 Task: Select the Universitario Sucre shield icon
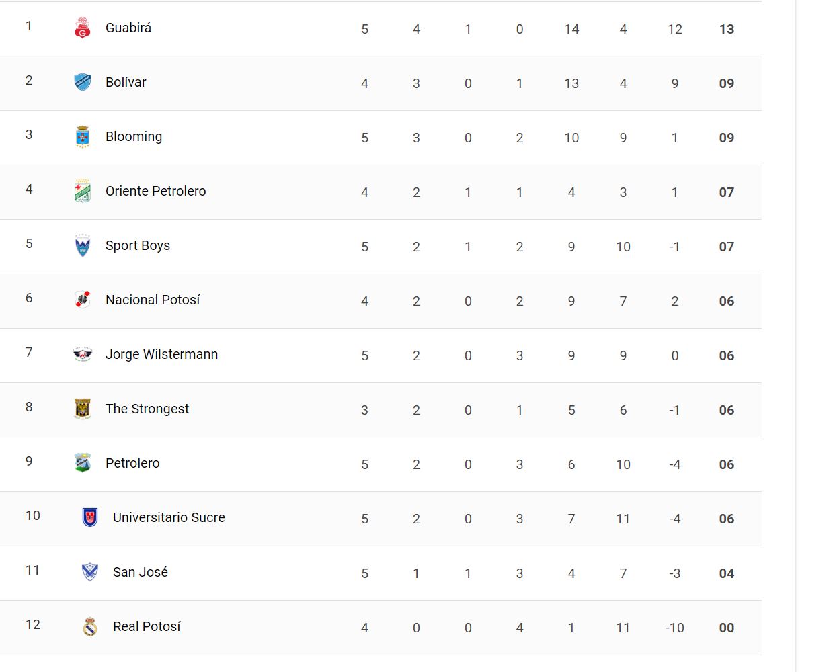(89, 517)
